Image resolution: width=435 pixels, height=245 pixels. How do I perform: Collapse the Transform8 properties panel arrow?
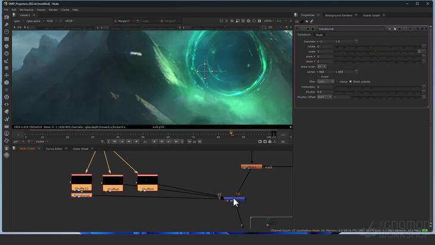(x=297, y=29)
